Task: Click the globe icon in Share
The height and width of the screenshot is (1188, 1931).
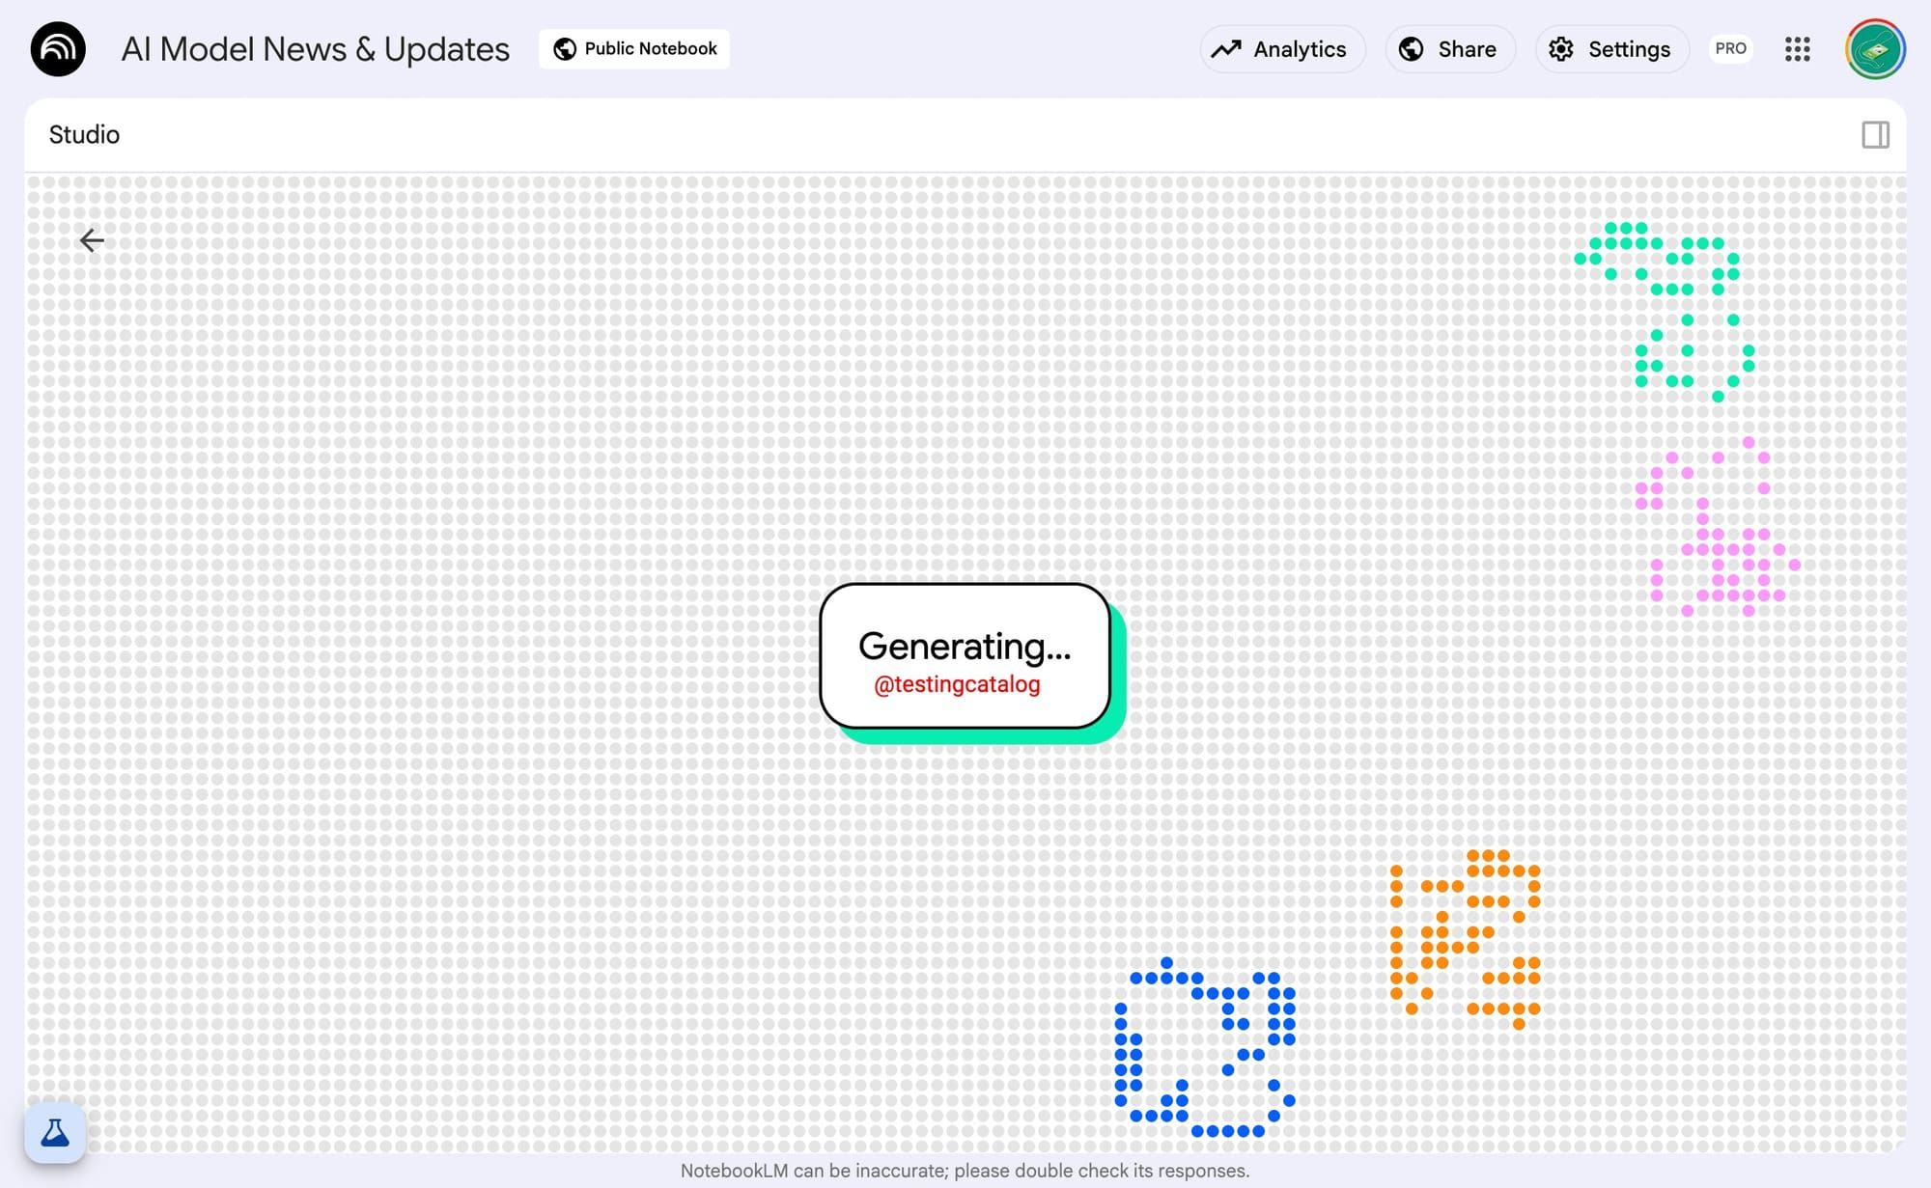Action: [x=1412, y=49]
